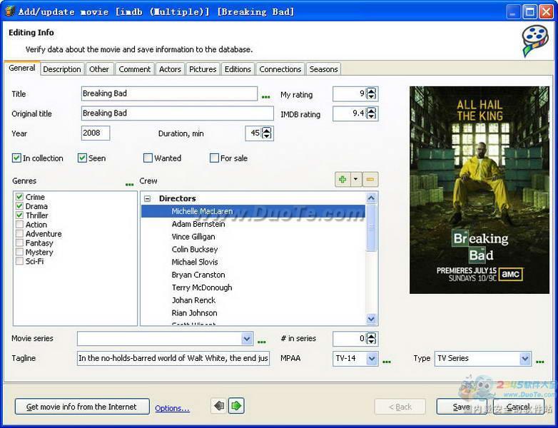Select director Adam Bernstein

click(198, 224)
